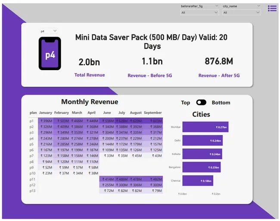Toggle the Top/Bottom cities switch
Image resolution: width=280 pixels, height=221 pixels.
pos(201,102)
